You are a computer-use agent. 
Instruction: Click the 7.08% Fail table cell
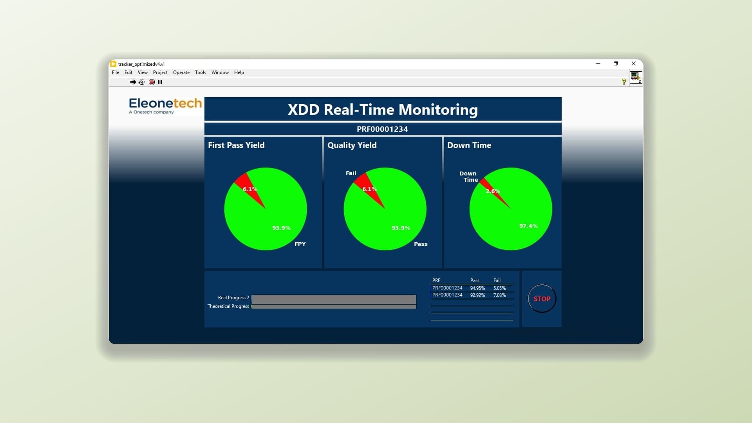click(x=499, y=295)
